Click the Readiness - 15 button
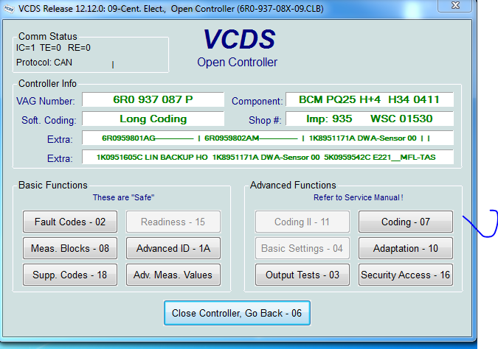The height and width of the screenshot is (349, 498). [173, 222]
